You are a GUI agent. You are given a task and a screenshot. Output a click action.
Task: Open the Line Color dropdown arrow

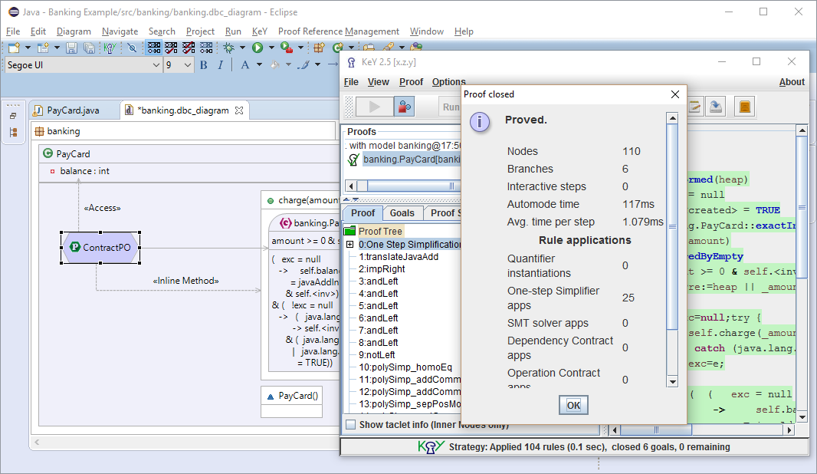click(x=317, y=65)
